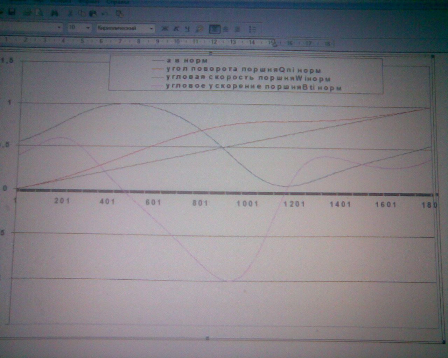
Task: Click the Print icon
Action: (x=28, y=13)
